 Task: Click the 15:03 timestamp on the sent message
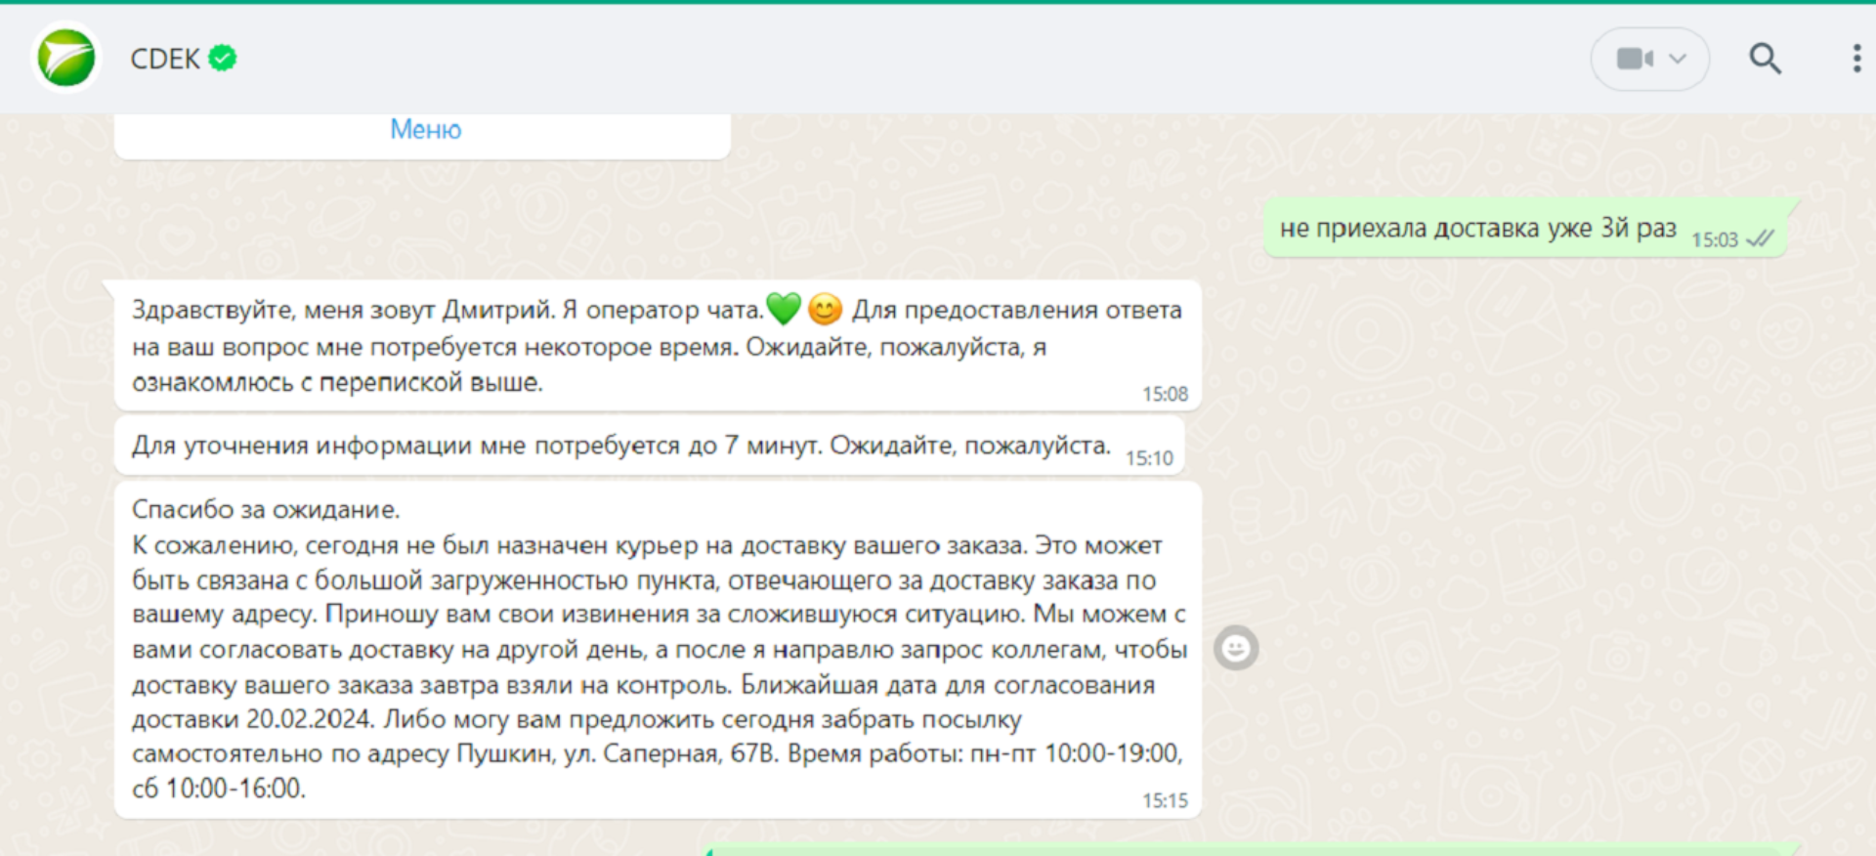click(x=1715, y=239)
